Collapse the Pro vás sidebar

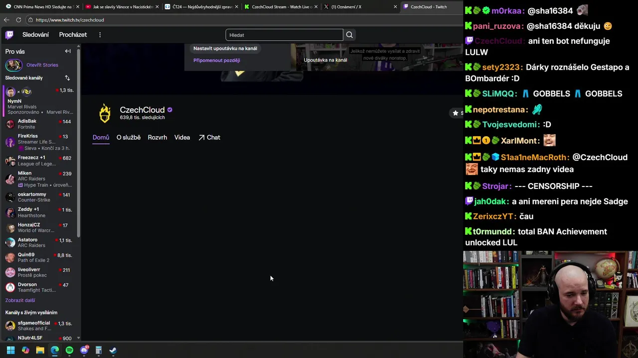pyautogui.click(x=68, y=51)
